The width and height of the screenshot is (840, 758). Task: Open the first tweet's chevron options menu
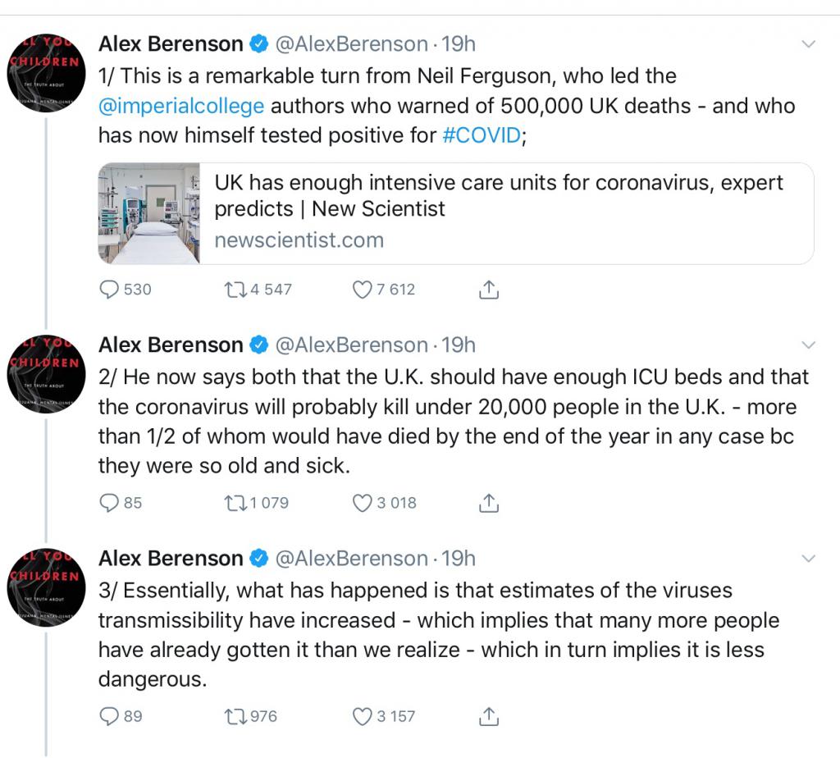808,44
